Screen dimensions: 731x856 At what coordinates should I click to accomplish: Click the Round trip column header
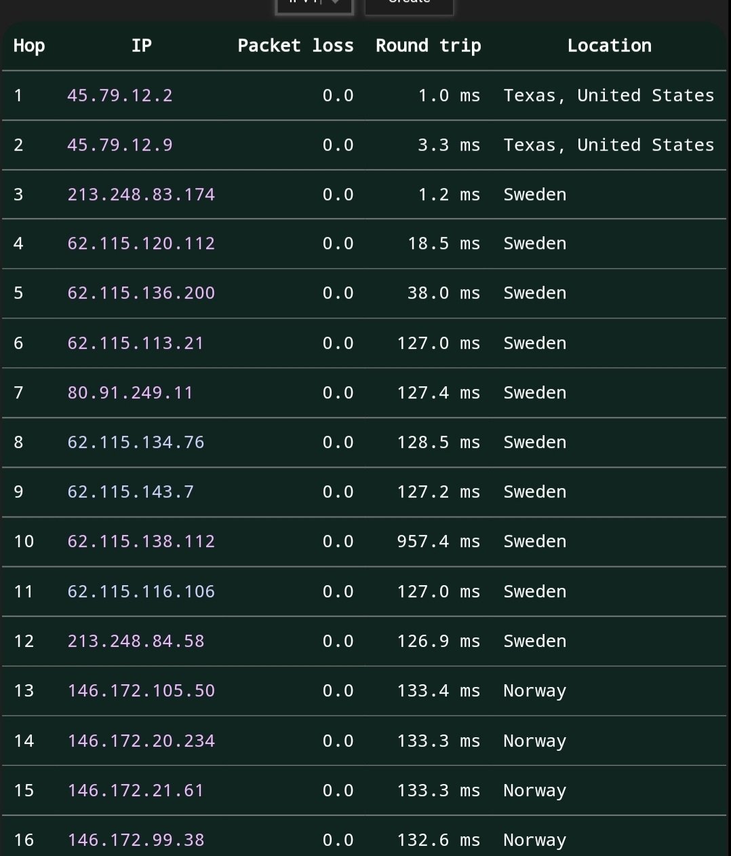pyautogui.click(x=428, y=46)
